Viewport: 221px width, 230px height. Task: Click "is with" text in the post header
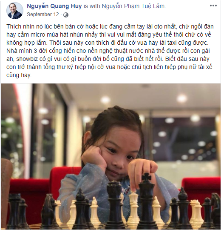click(92, 6)
